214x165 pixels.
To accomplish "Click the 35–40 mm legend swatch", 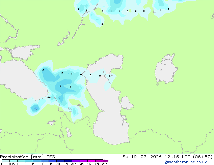I will [x=84, y=161].
